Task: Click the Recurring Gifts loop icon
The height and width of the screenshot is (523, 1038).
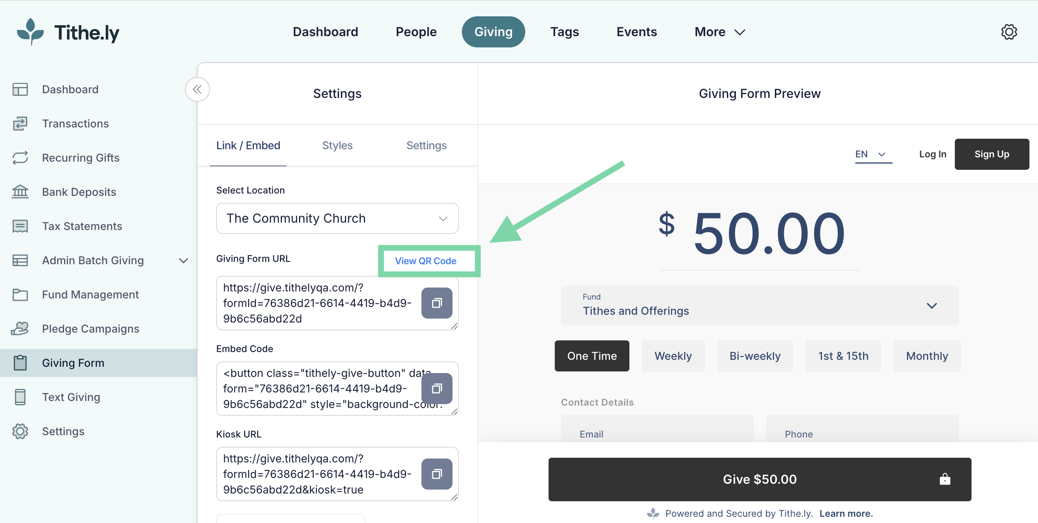Action: click(20, 158)
